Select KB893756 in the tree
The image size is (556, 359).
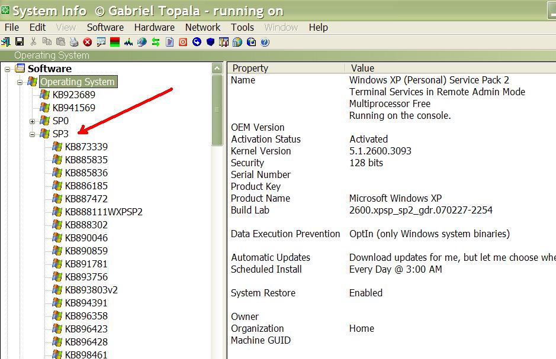86,277
